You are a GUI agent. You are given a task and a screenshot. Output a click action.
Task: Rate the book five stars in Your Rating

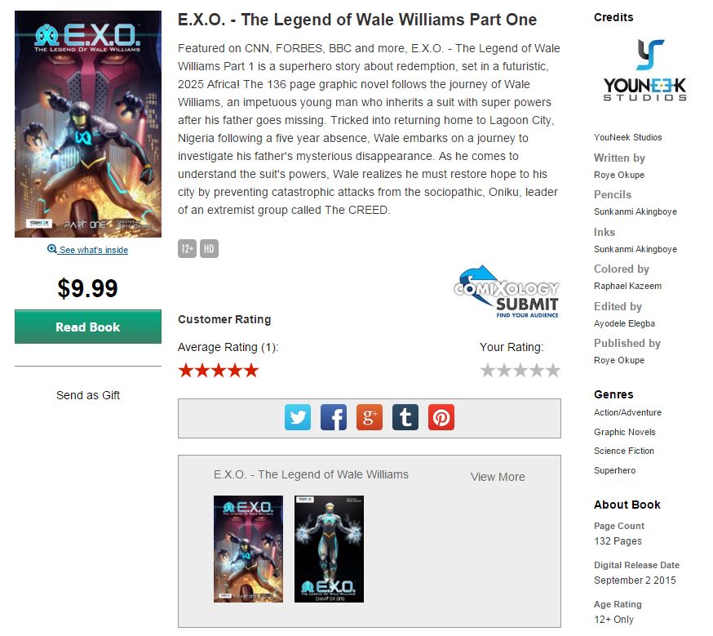click(553, 371)
